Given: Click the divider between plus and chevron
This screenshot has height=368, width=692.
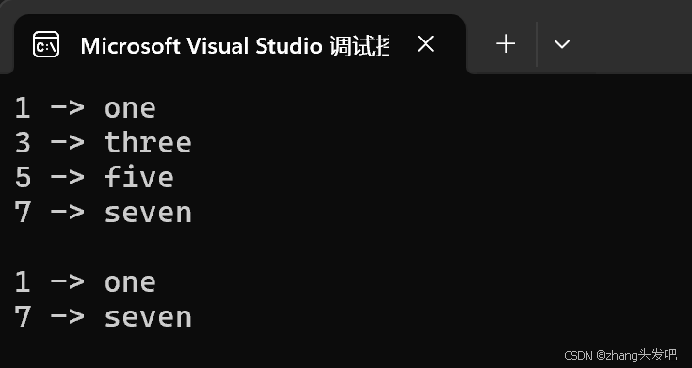Looking at the screenshot, I should coord(537,44).
